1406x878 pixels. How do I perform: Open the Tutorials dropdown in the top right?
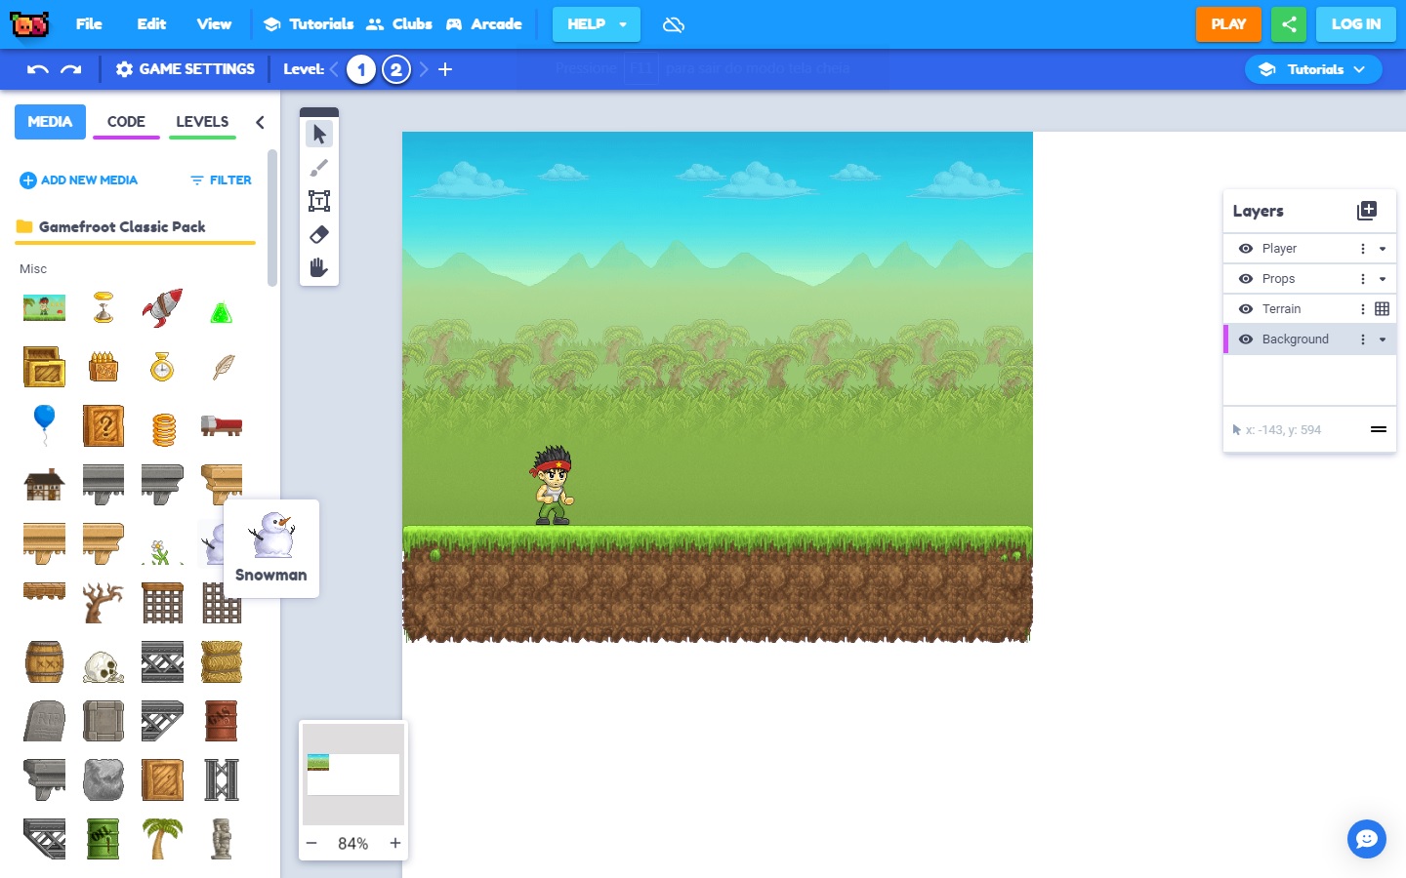(1313, 68)
